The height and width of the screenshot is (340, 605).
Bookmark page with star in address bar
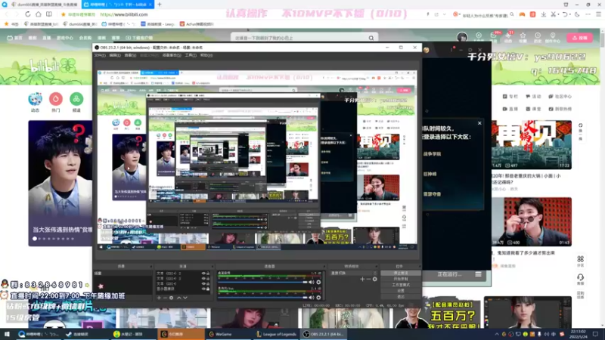[64, 14]
